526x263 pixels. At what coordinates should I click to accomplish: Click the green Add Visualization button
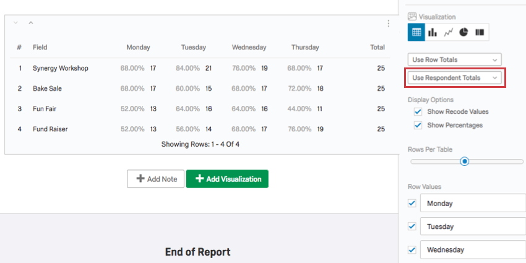click(x=227, y=179)
